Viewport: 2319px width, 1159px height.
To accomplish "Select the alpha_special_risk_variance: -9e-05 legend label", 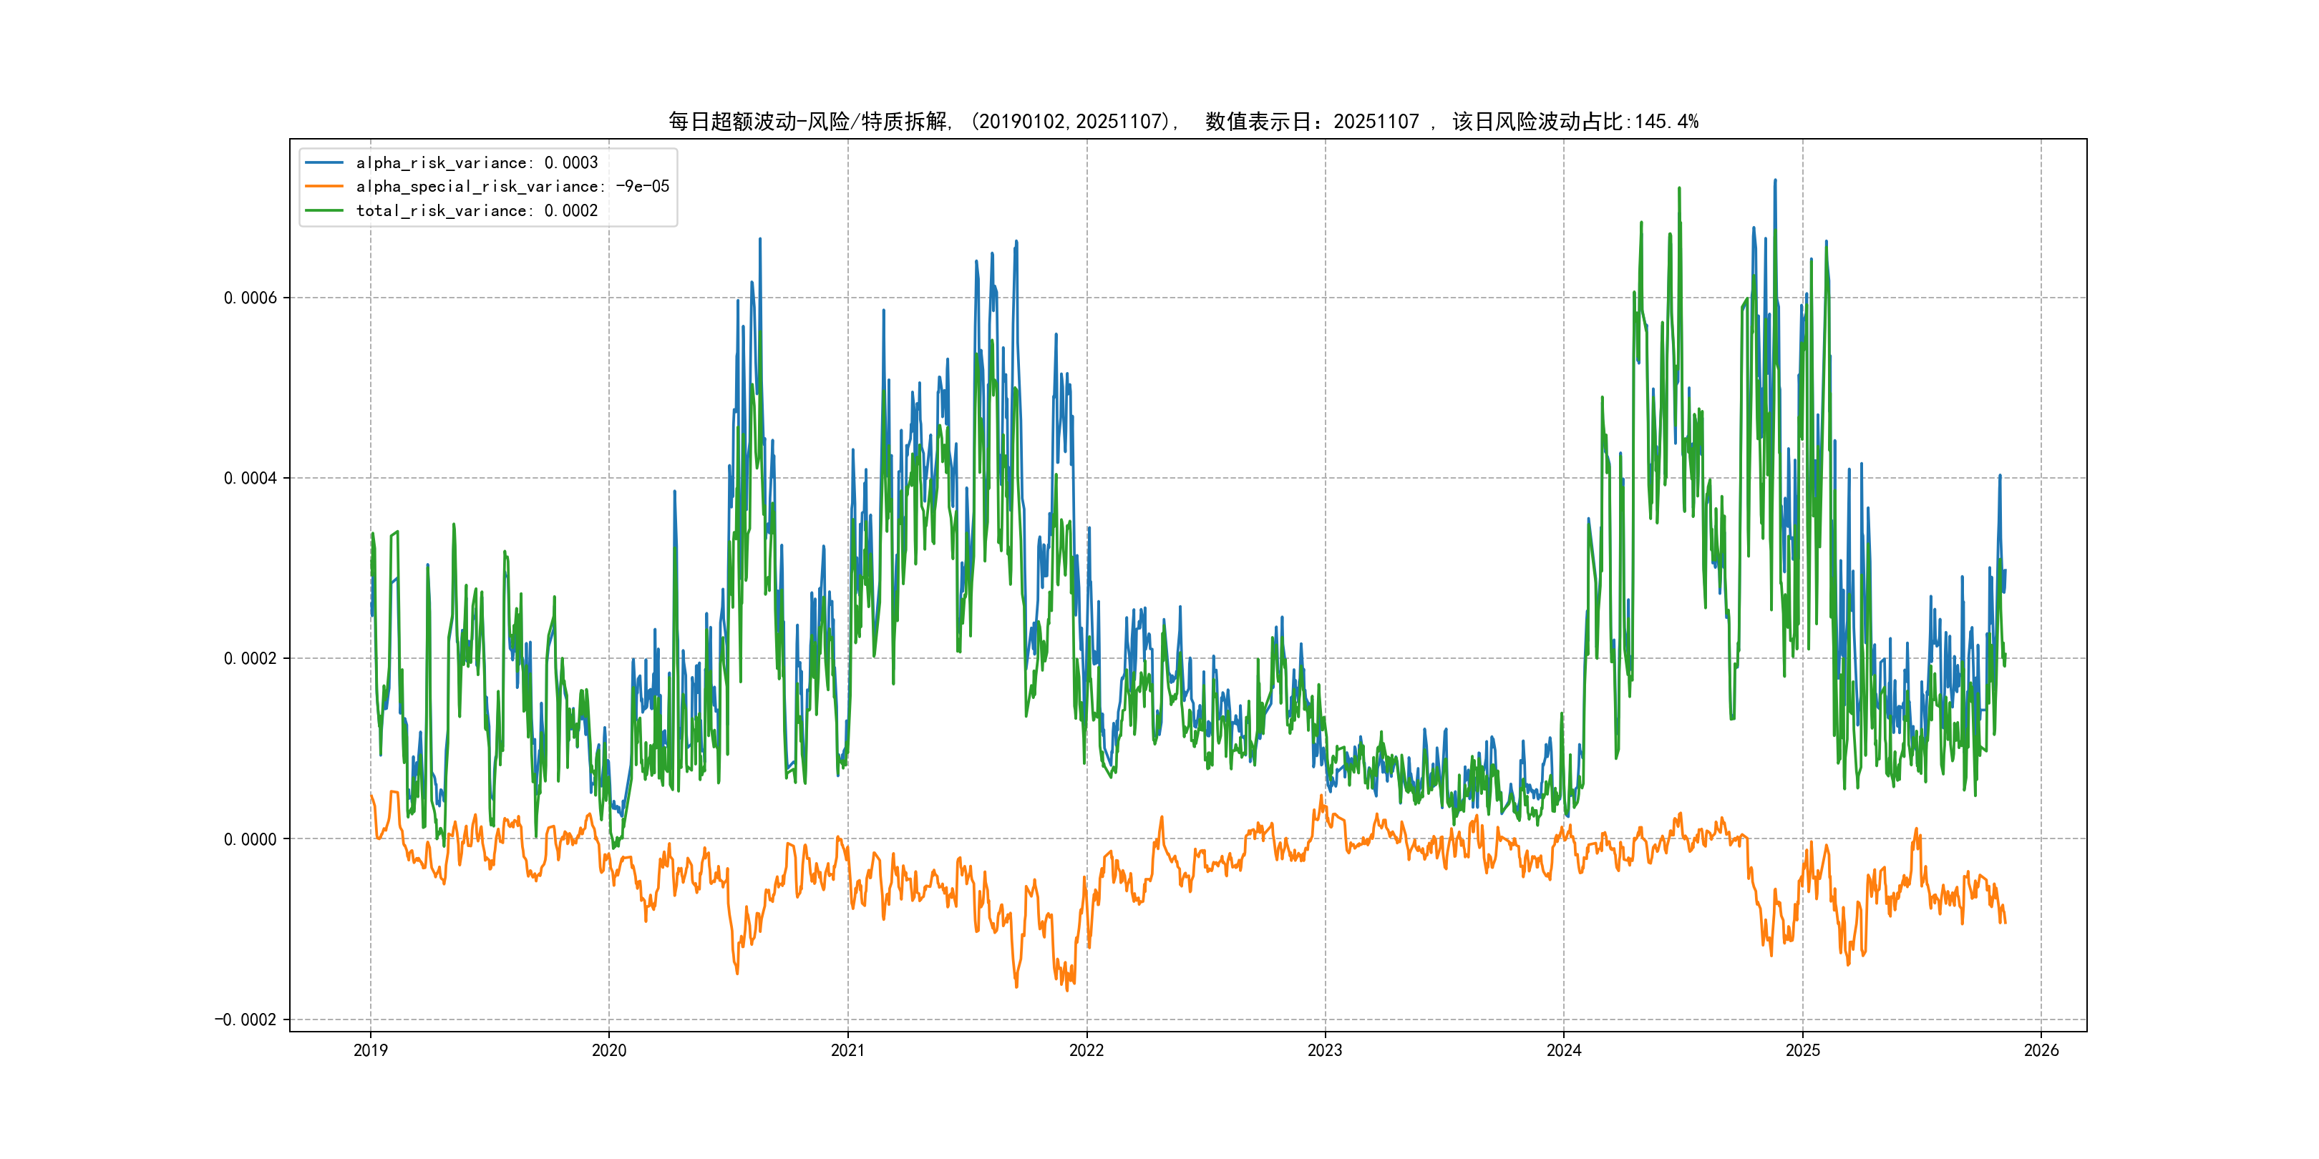I will (512, 186).
